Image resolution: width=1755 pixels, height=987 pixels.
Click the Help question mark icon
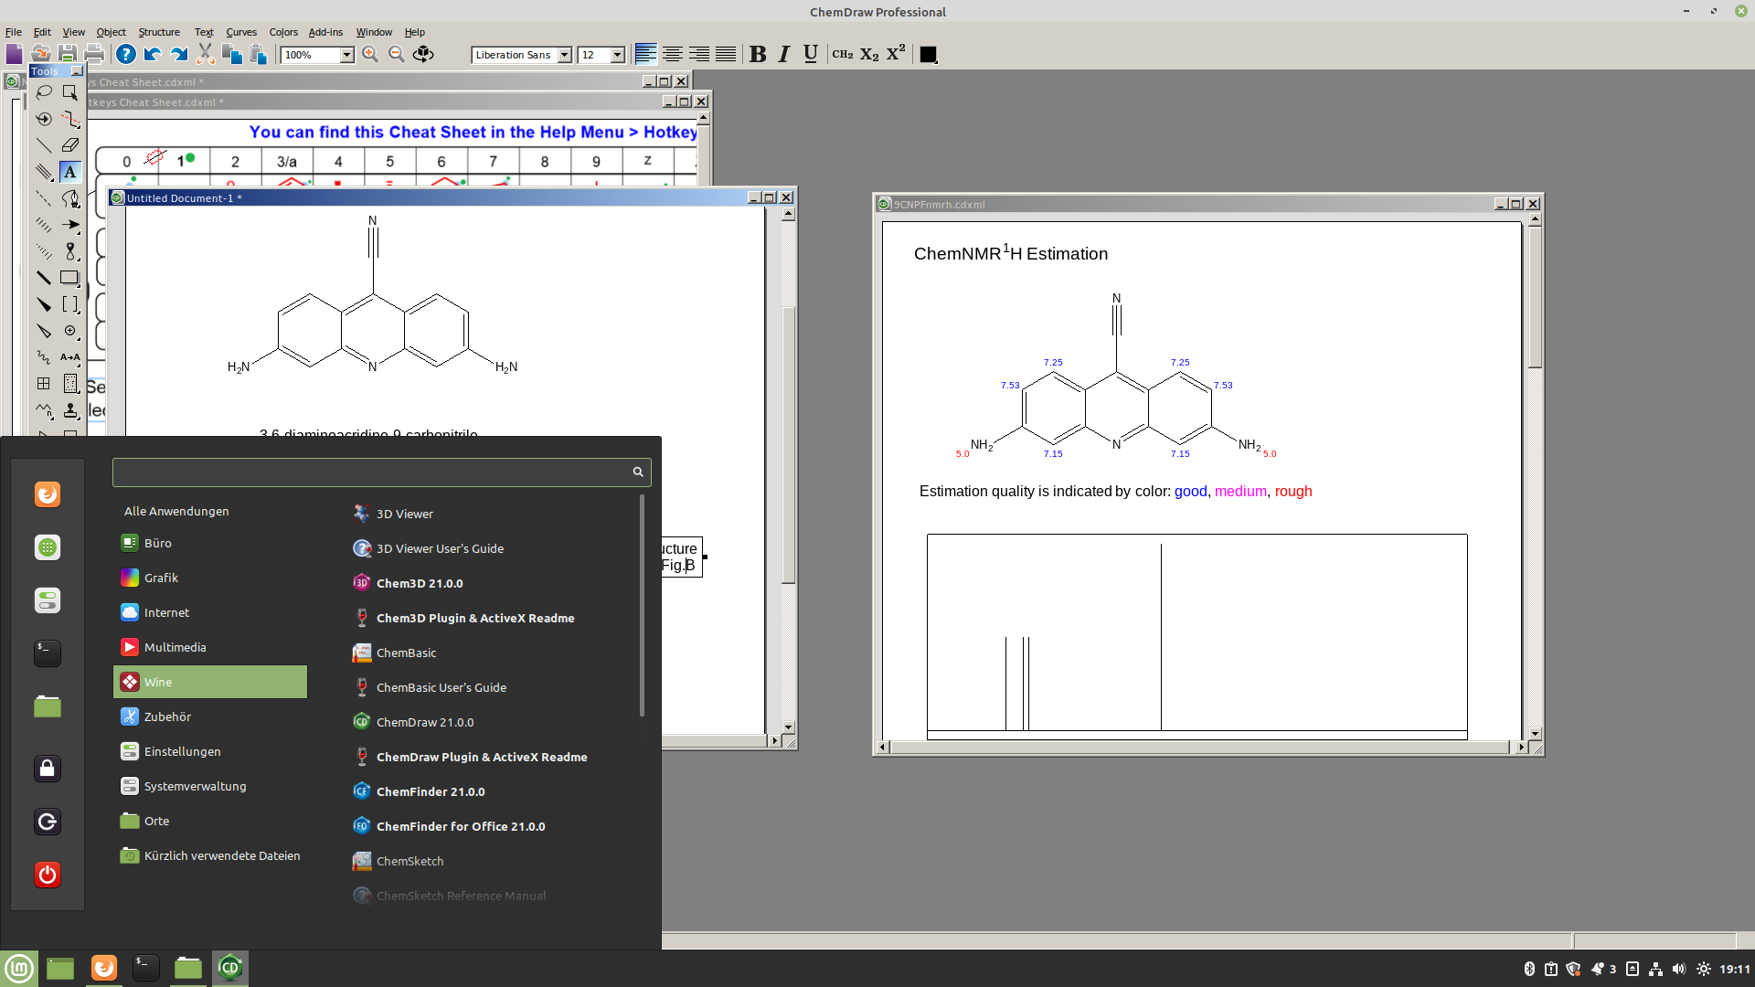(x=126, y=54)
